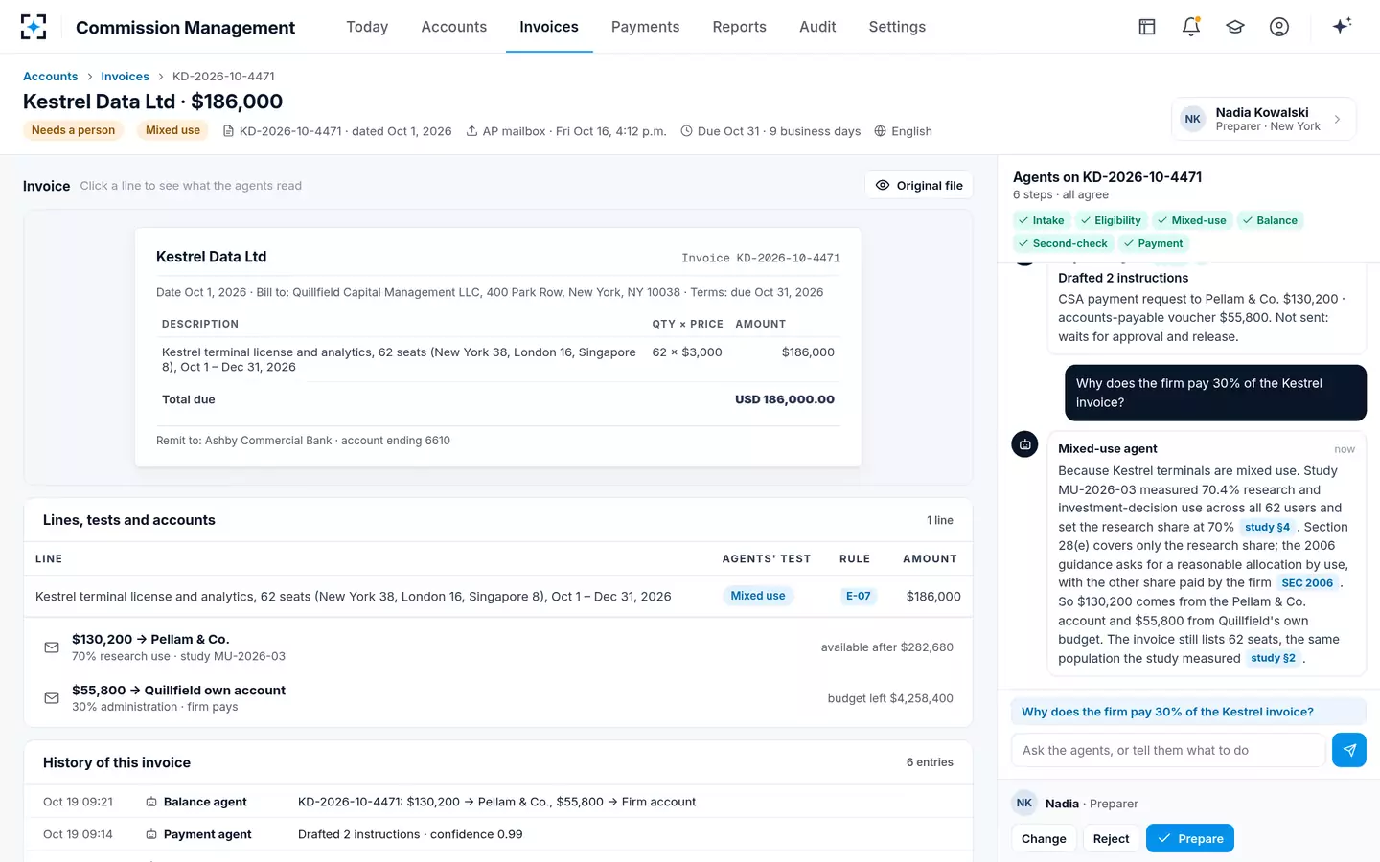Screen dimensions: 1380x862
Task: Click the Mixed-use agent avatar icon
Action: click(x=1024, y=444)
